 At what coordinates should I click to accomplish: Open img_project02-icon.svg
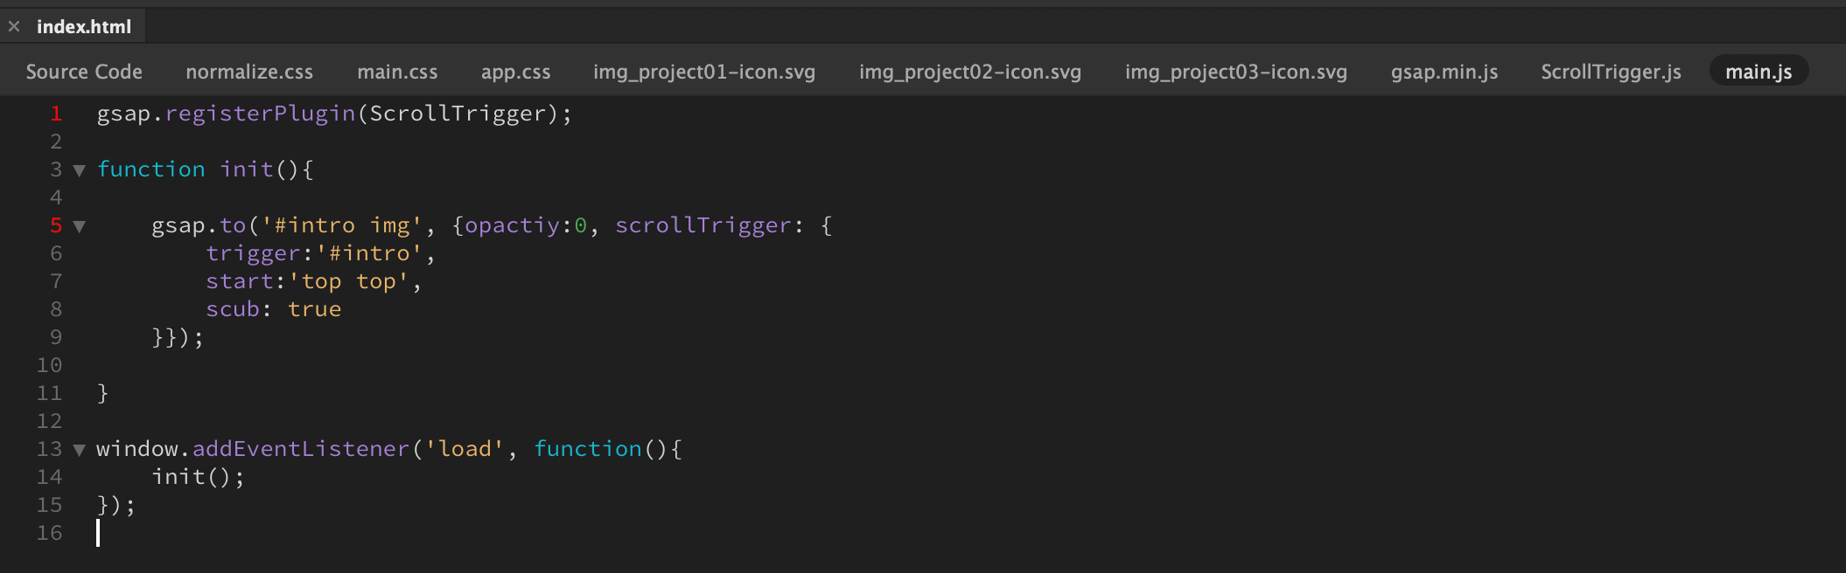click(x=970, y=72)
